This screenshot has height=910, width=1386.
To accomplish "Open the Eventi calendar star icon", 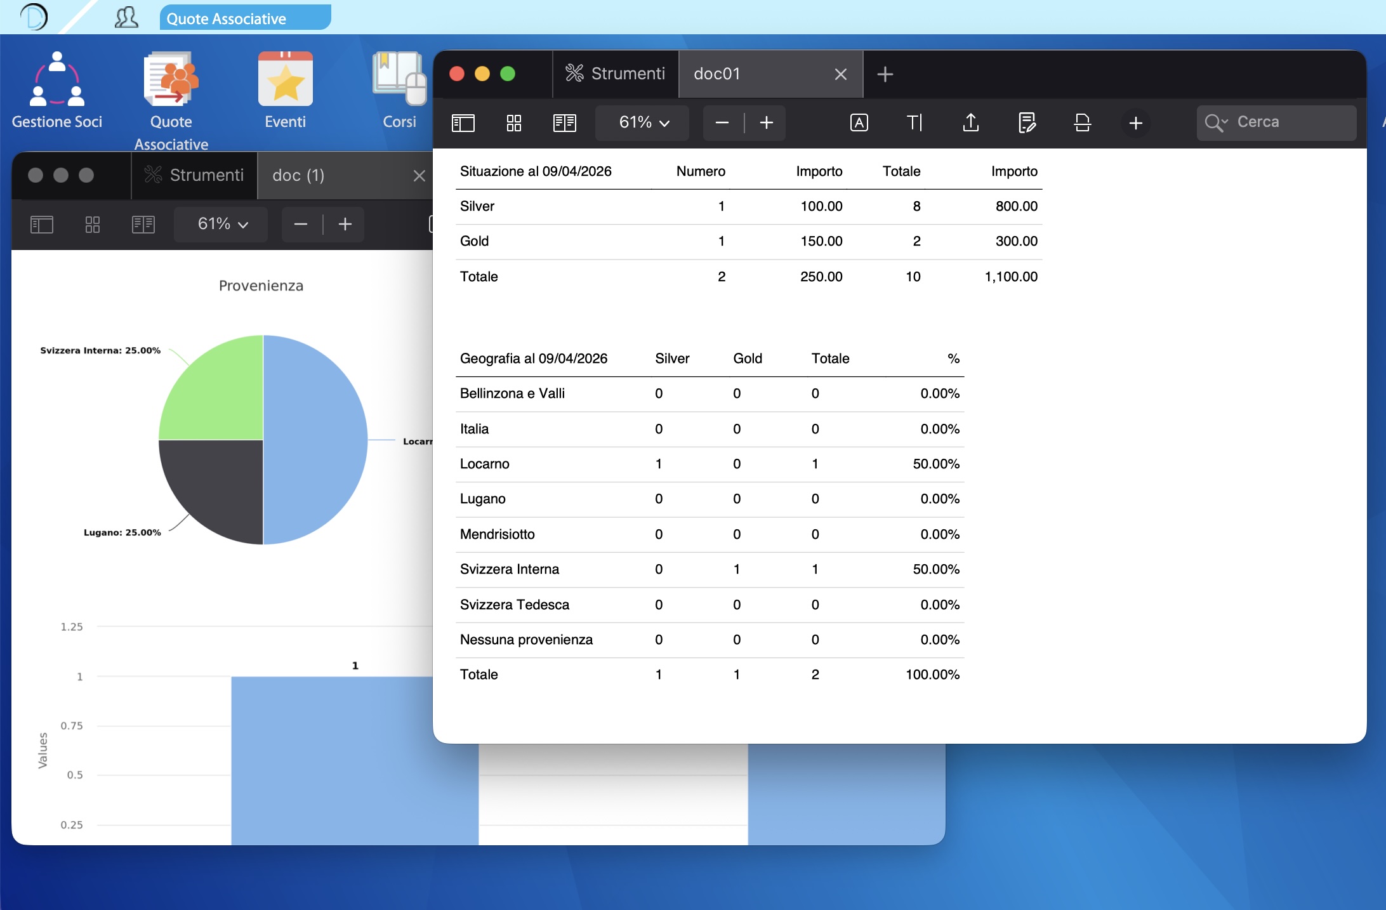I will point(286,79).
